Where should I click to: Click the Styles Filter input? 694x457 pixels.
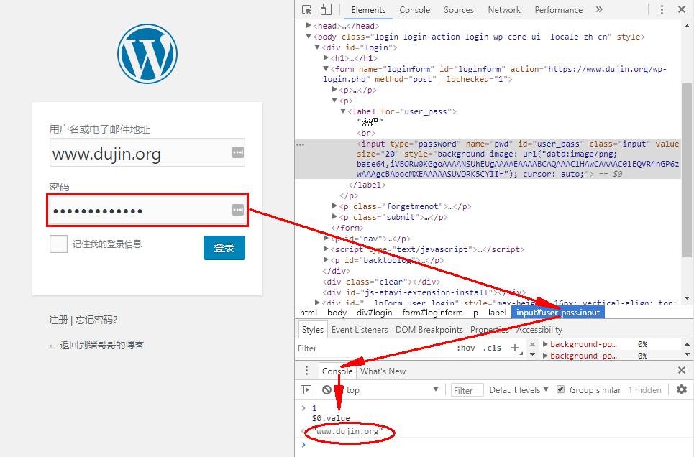coord(374,348)
